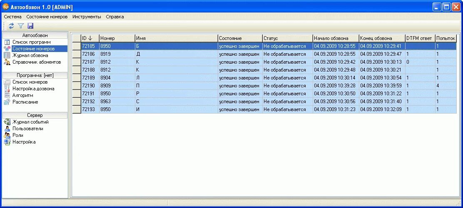Open Список номеров in the sidebar

[30, 82]
